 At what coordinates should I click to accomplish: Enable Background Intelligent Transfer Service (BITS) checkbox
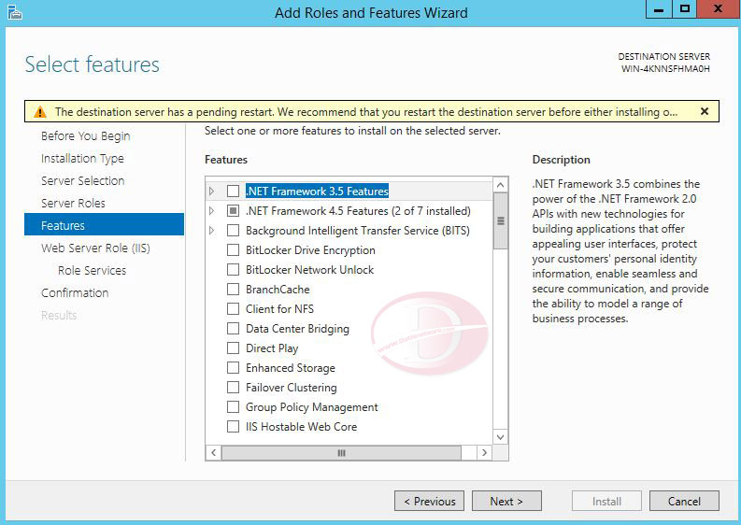click(x=233, y=231)
